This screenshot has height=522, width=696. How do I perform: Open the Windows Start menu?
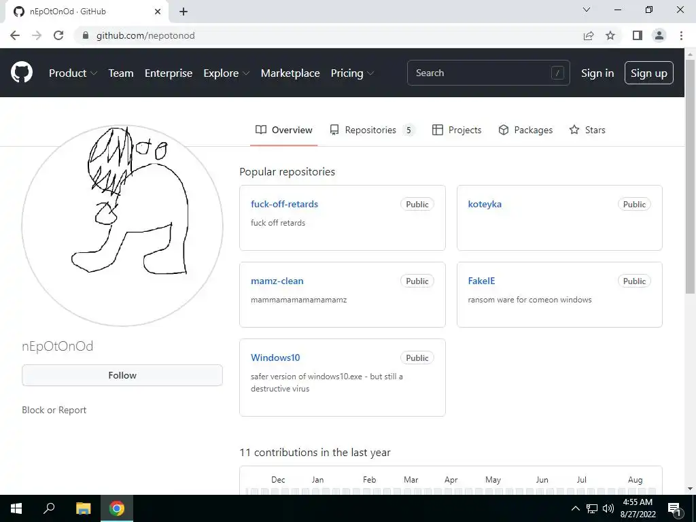click(16, 508)
